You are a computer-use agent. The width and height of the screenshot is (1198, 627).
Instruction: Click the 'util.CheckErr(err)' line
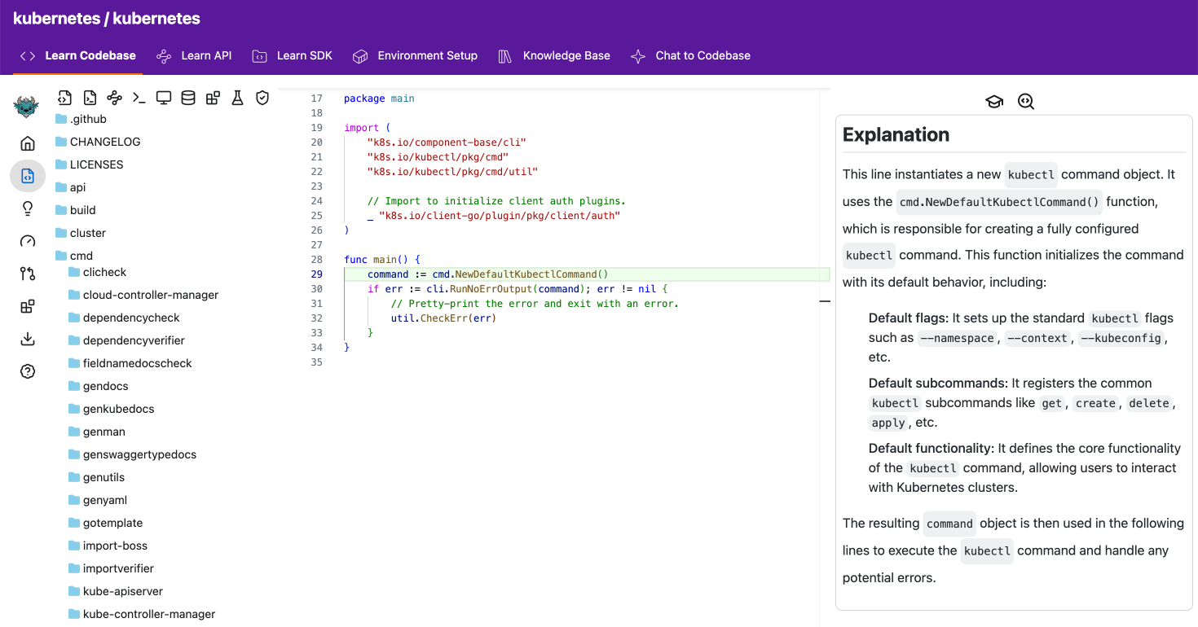[443, 318]
